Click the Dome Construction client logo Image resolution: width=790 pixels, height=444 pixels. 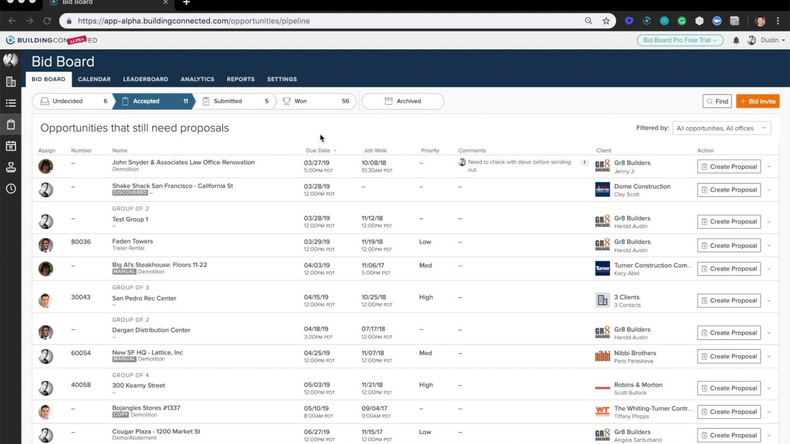tap(602, 189)
